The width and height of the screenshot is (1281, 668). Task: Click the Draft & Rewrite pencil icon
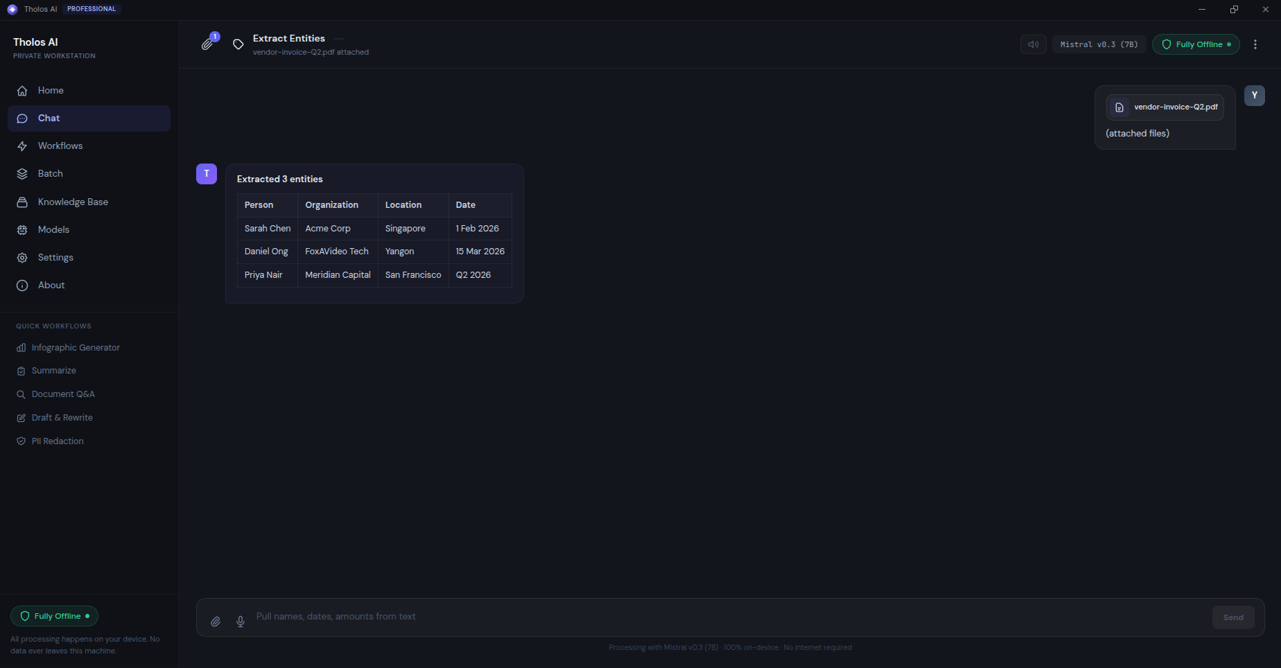[21, 418]
